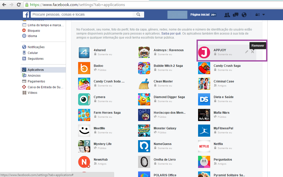
Task: Click the Mafia Wars icon
Action: pos(204,115)
